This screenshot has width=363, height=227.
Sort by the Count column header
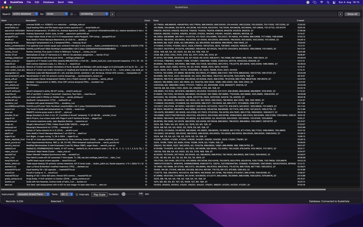point(147,20)
